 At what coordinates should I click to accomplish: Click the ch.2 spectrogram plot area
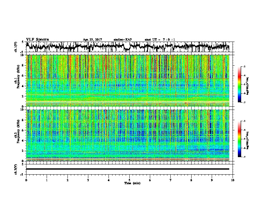coord(127,135)
